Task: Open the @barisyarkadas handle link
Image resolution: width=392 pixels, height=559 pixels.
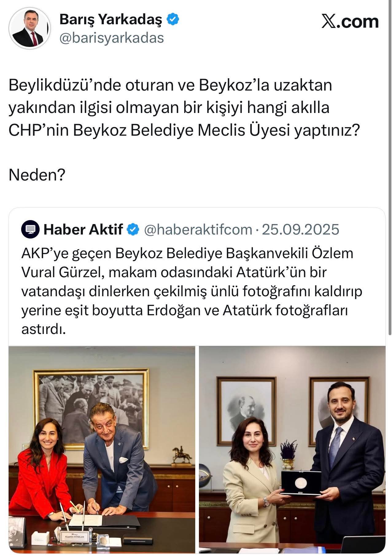Action: pos(111,38)
